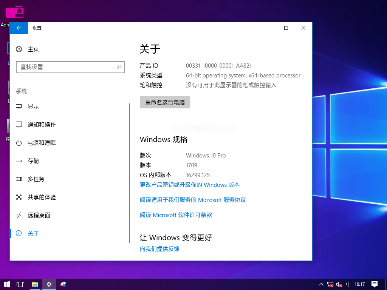Viewport: 387px width, 290px height.
Task: Read the Microsoft 软件许可条款 link
Action: point(176,215)
